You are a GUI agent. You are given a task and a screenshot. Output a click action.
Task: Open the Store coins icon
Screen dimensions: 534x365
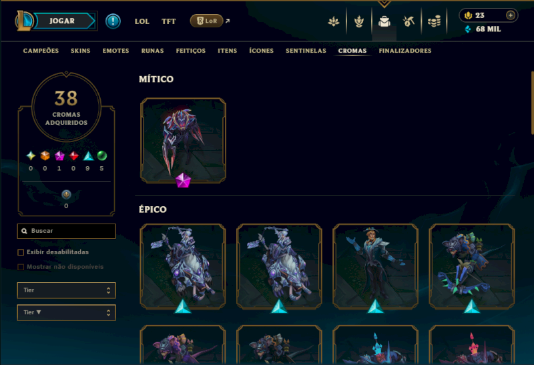point(435,22)
